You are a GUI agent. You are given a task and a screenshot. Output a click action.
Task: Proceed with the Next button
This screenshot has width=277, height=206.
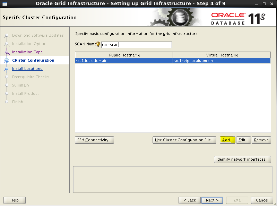tap(212, 200)
